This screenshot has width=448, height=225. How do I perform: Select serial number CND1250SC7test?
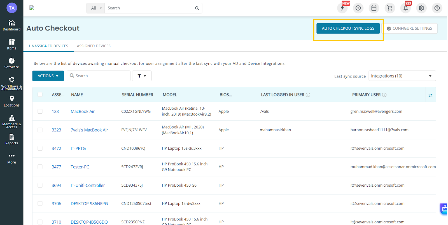pyautogui.click(x=136, y=203)
